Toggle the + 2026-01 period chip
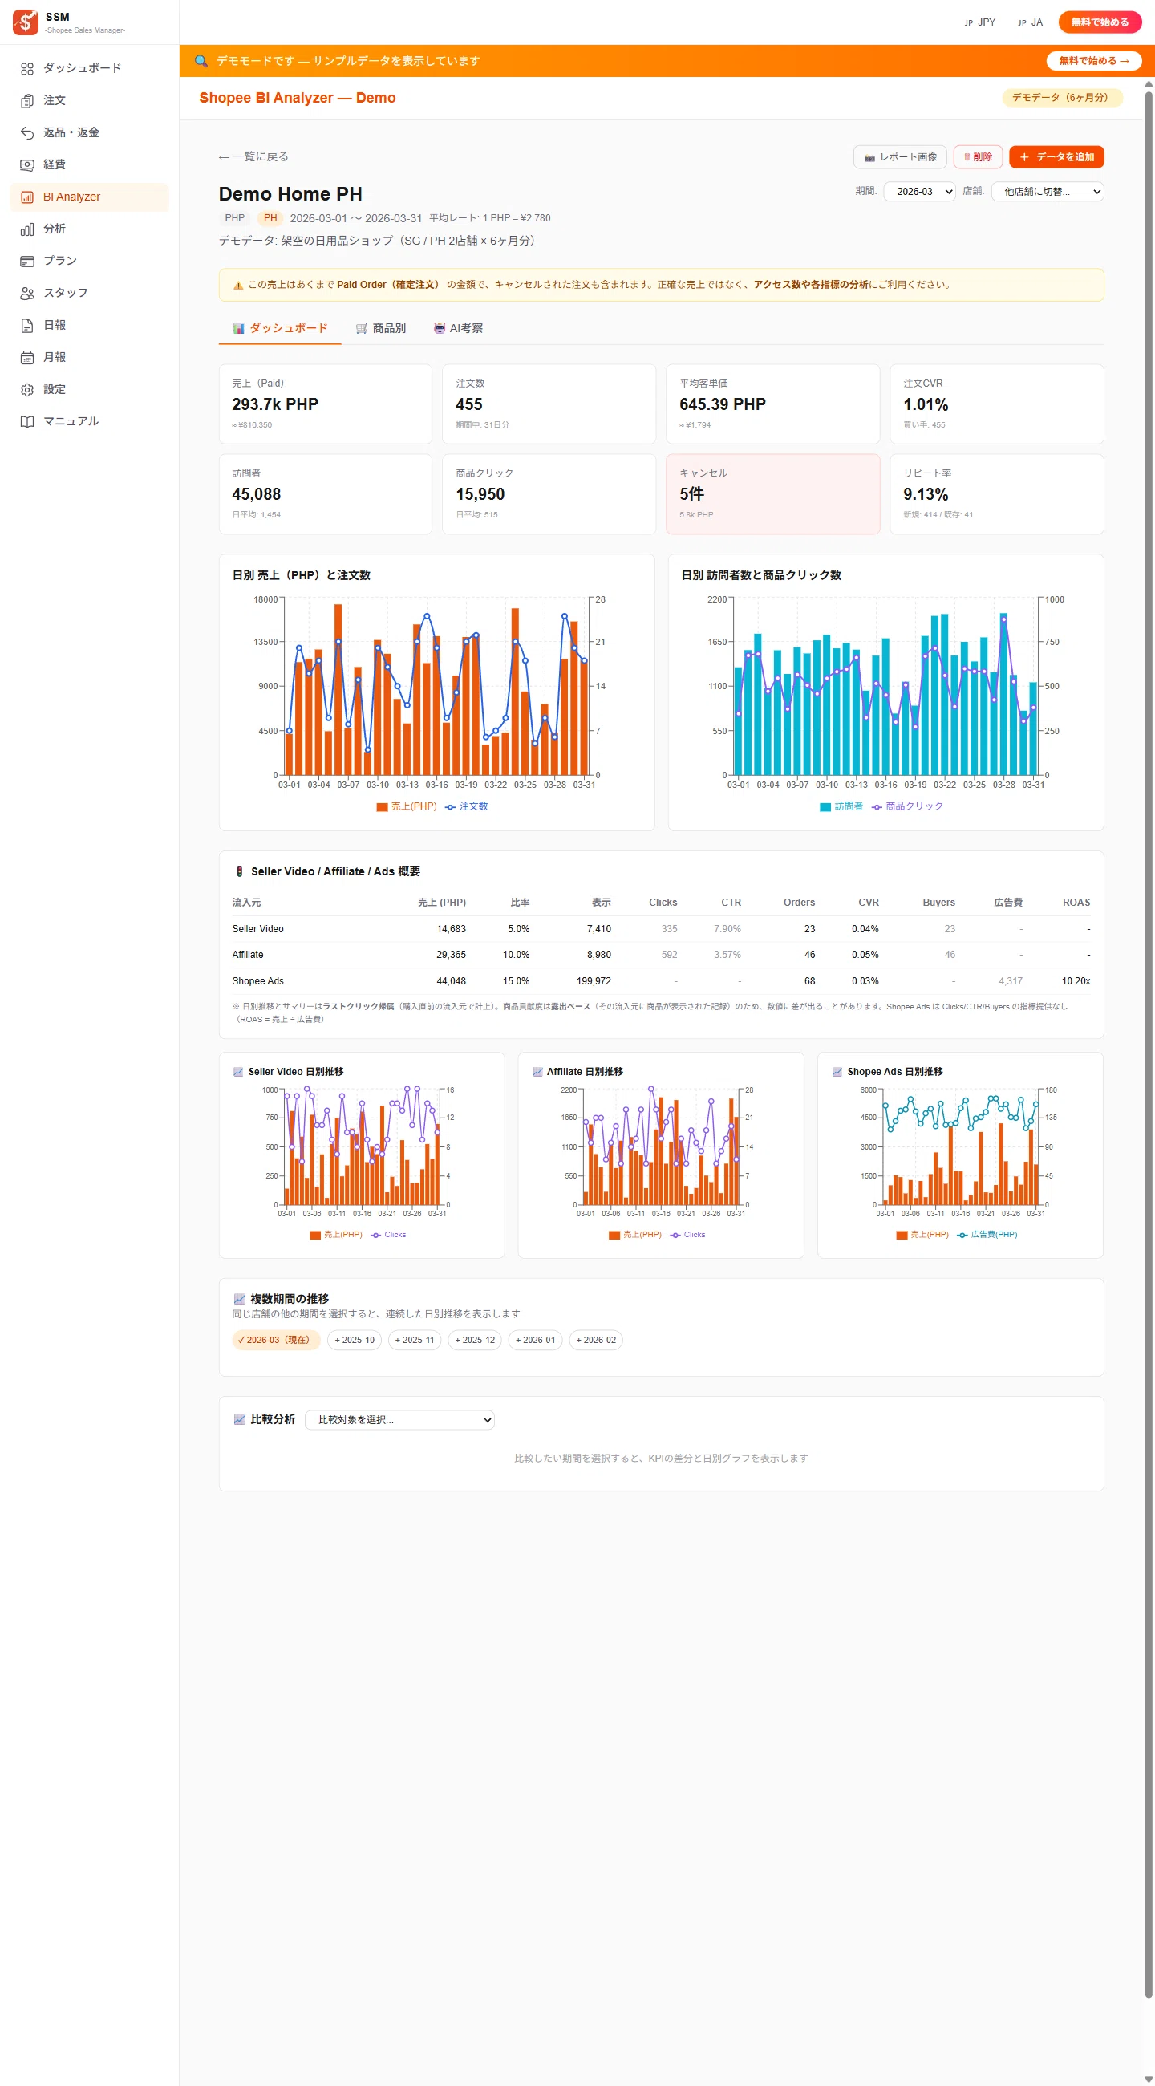 (x=535, y=1340)
